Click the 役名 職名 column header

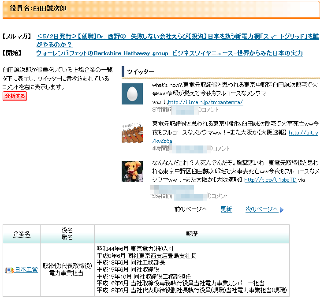coord(67,234)
